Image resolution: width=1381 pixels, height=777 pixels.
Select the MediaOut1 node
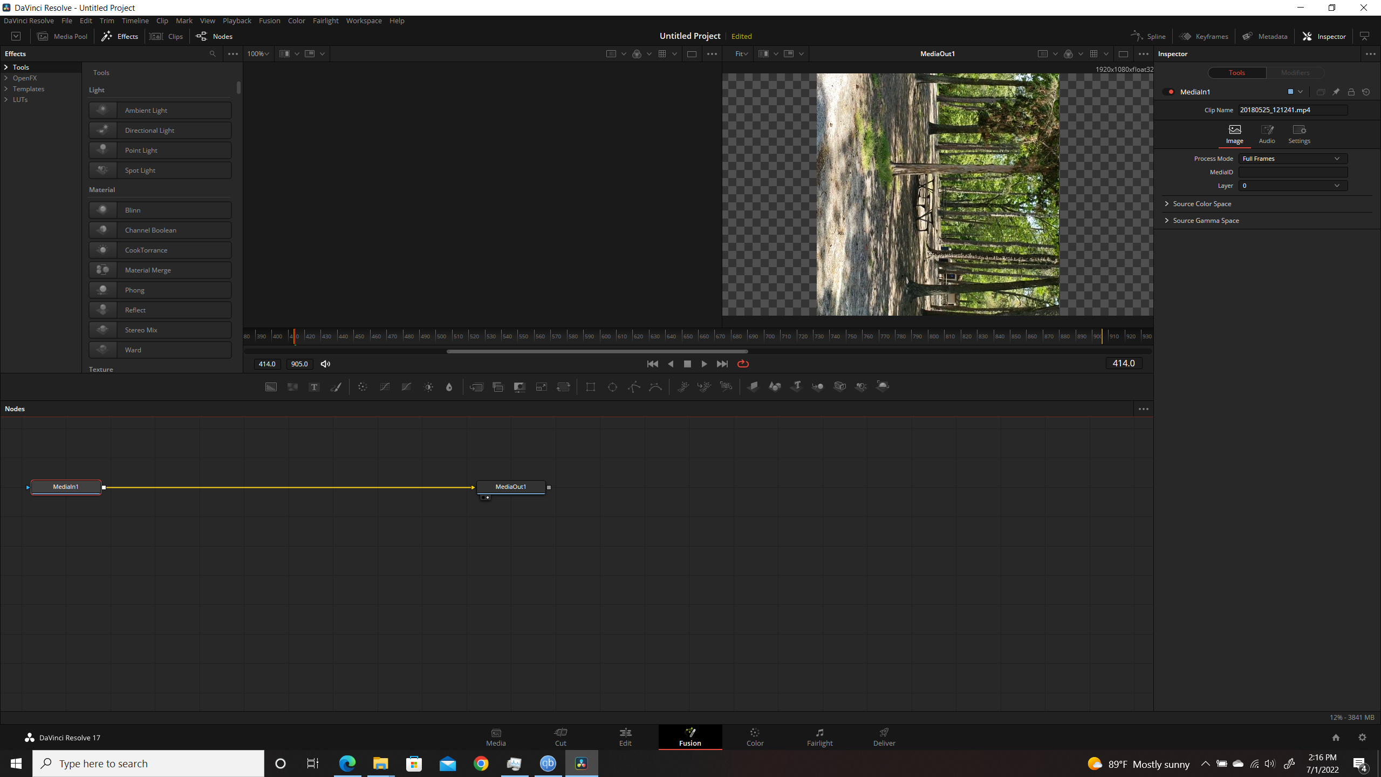point(511,487)
